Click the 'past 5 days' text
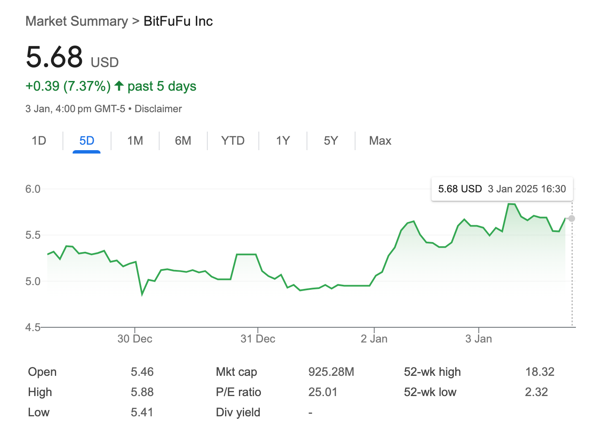The height and width of the screenshot is (426, 608). coord(162,86)
